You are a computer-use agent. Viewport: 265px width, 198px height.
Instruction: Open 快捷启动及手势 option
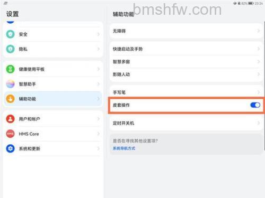(186, 49)
